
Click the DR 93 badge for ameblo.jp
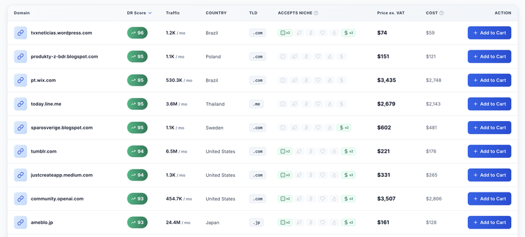[137, 223]
